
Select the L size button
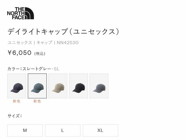[63, 130]
